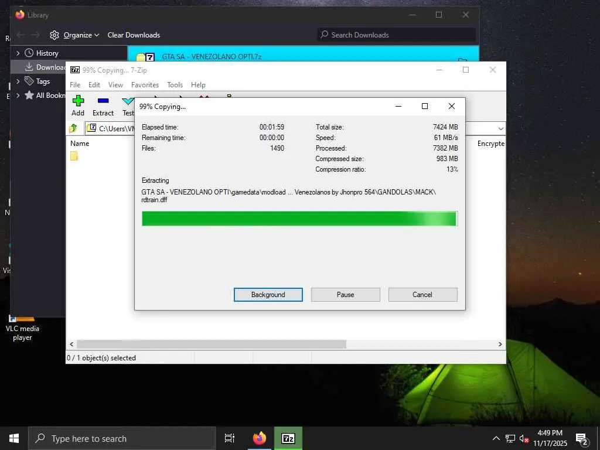Screen dimensions: 600x450
Task: Select History in Library sidebar
Action: coord(47,53)
